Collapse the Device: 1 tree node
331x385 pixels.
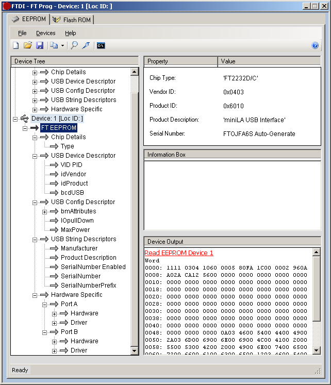(15, 119)
